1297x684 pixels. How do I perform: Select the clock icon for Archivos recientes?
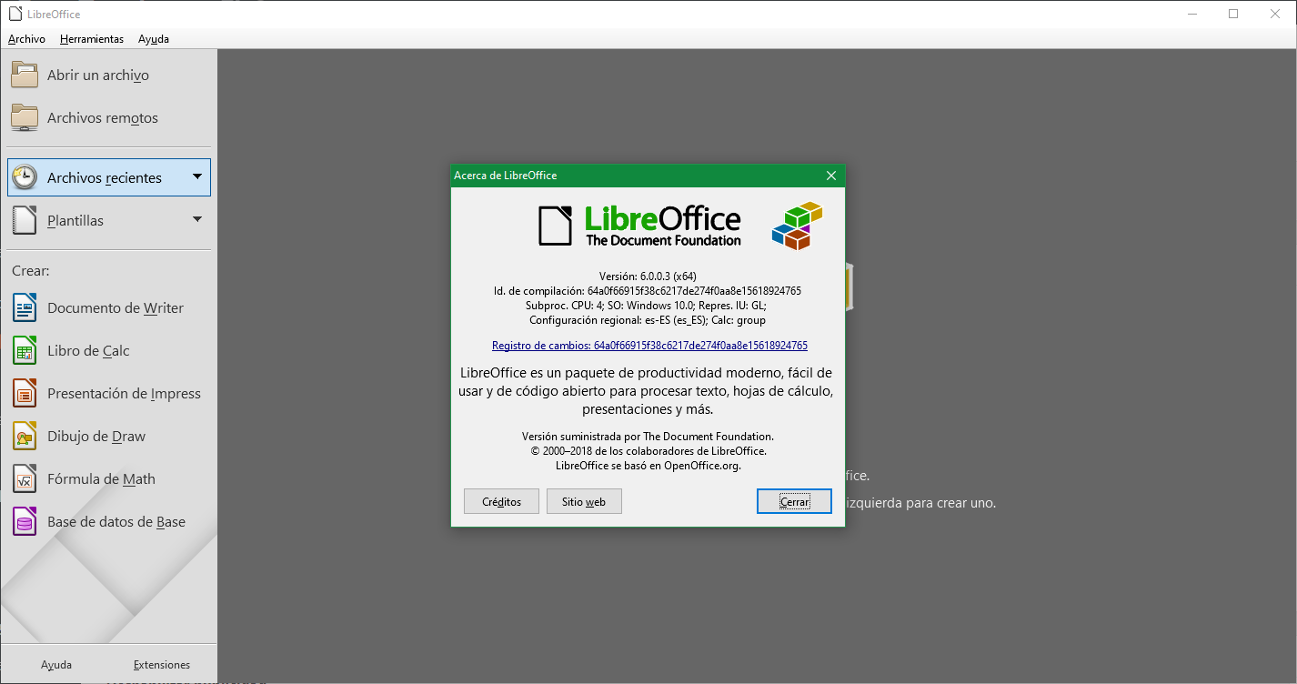(25, 177)
